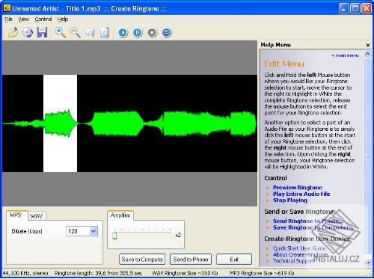The width and height of the screenshot is (374, 279).
Task: Click the Save Ringtone to Computer link
Action: (x=313, y=227)
